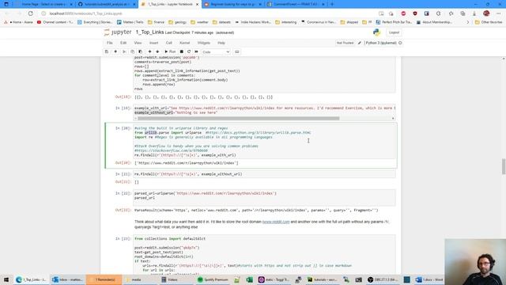Click the kernel idle circle indicator
506x285 pixels.
[400, 43]
